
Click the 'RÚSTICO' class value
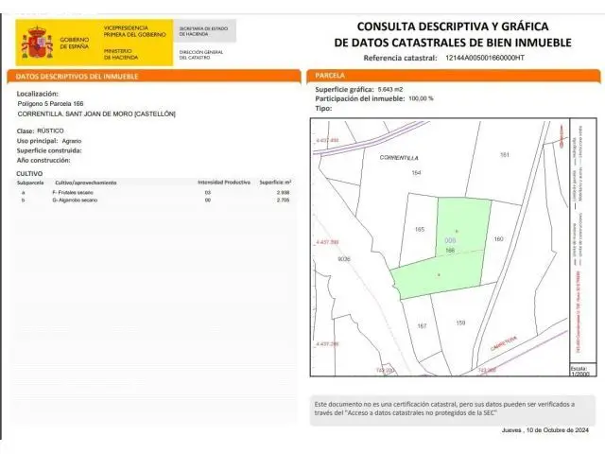point(50,131)
